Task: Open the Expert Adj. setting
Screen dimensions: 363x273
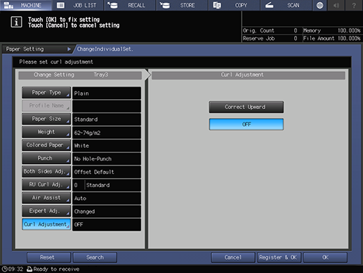Action: tap(46, 211)
